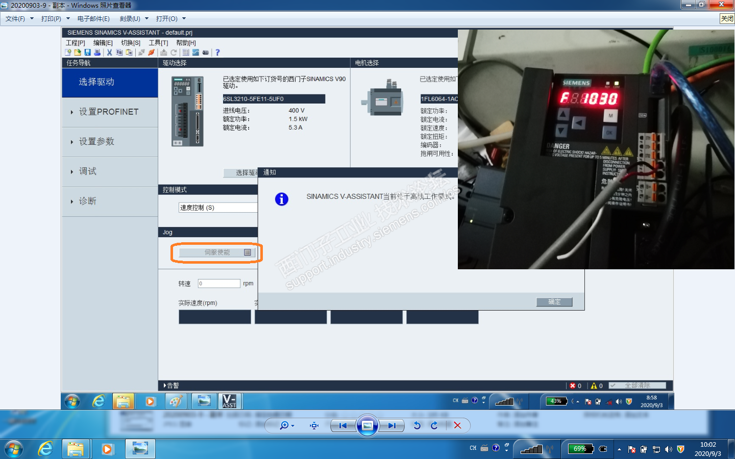735x459 pixels.
Task: Click the orange go-offline plug icon
Action: click(151, 53)
